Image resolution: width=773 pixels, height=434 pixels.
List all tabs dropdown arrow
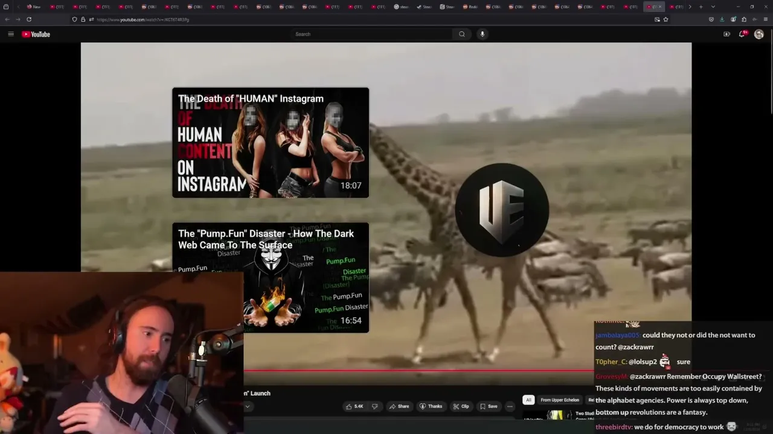(x=713, y=7)
